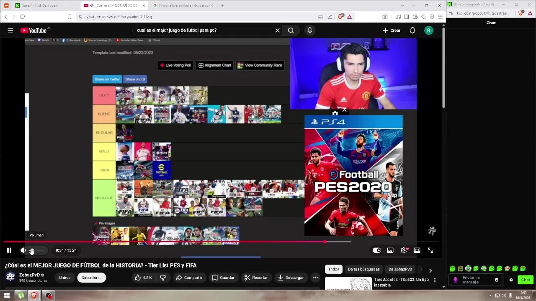Select the De tus búsquedas chip
The height and width of the screenshot is (301, 536).
[x=364, y=269]
